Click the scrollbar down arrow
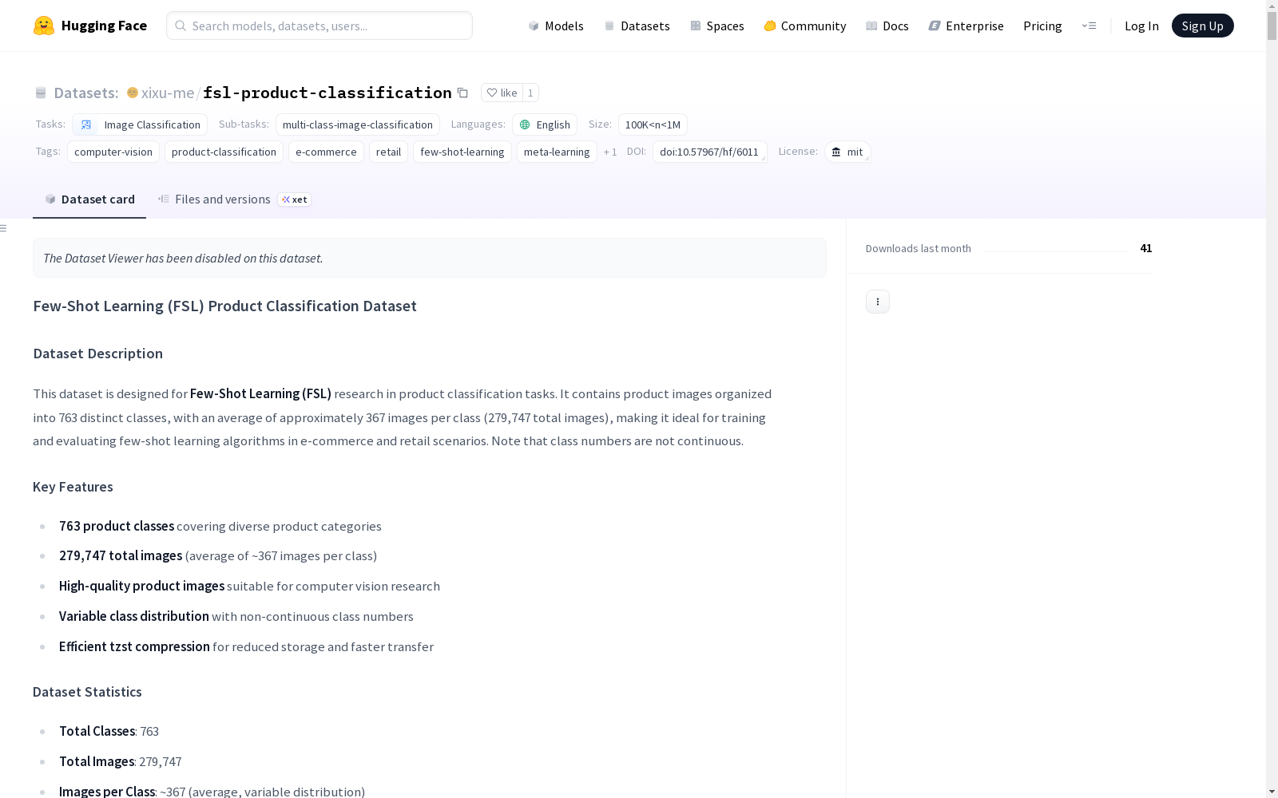Screen dimensions: 1278x798 point(1272,792)
